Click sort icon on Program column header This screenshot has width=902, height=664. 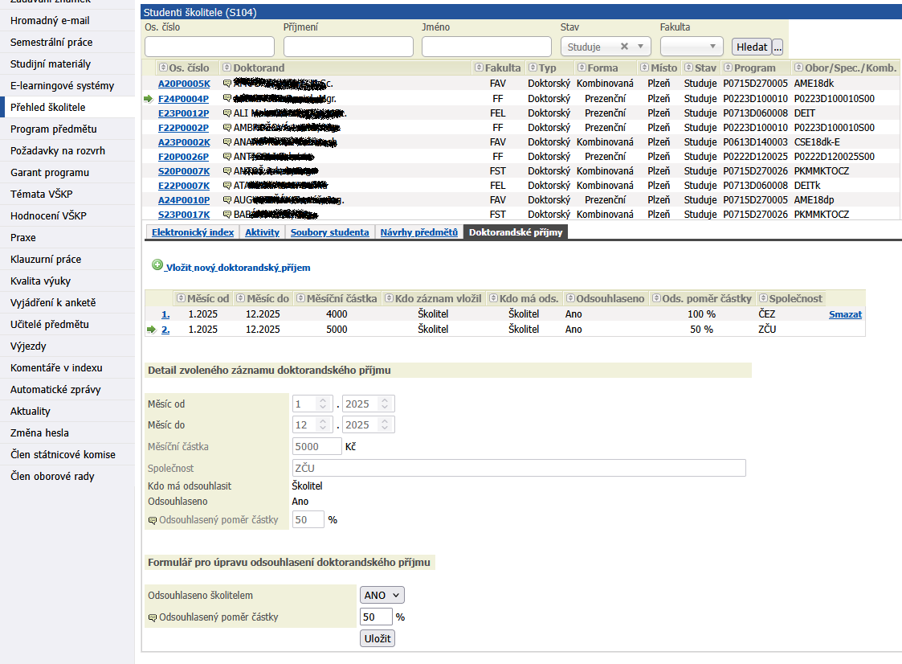tap(728, 68)
